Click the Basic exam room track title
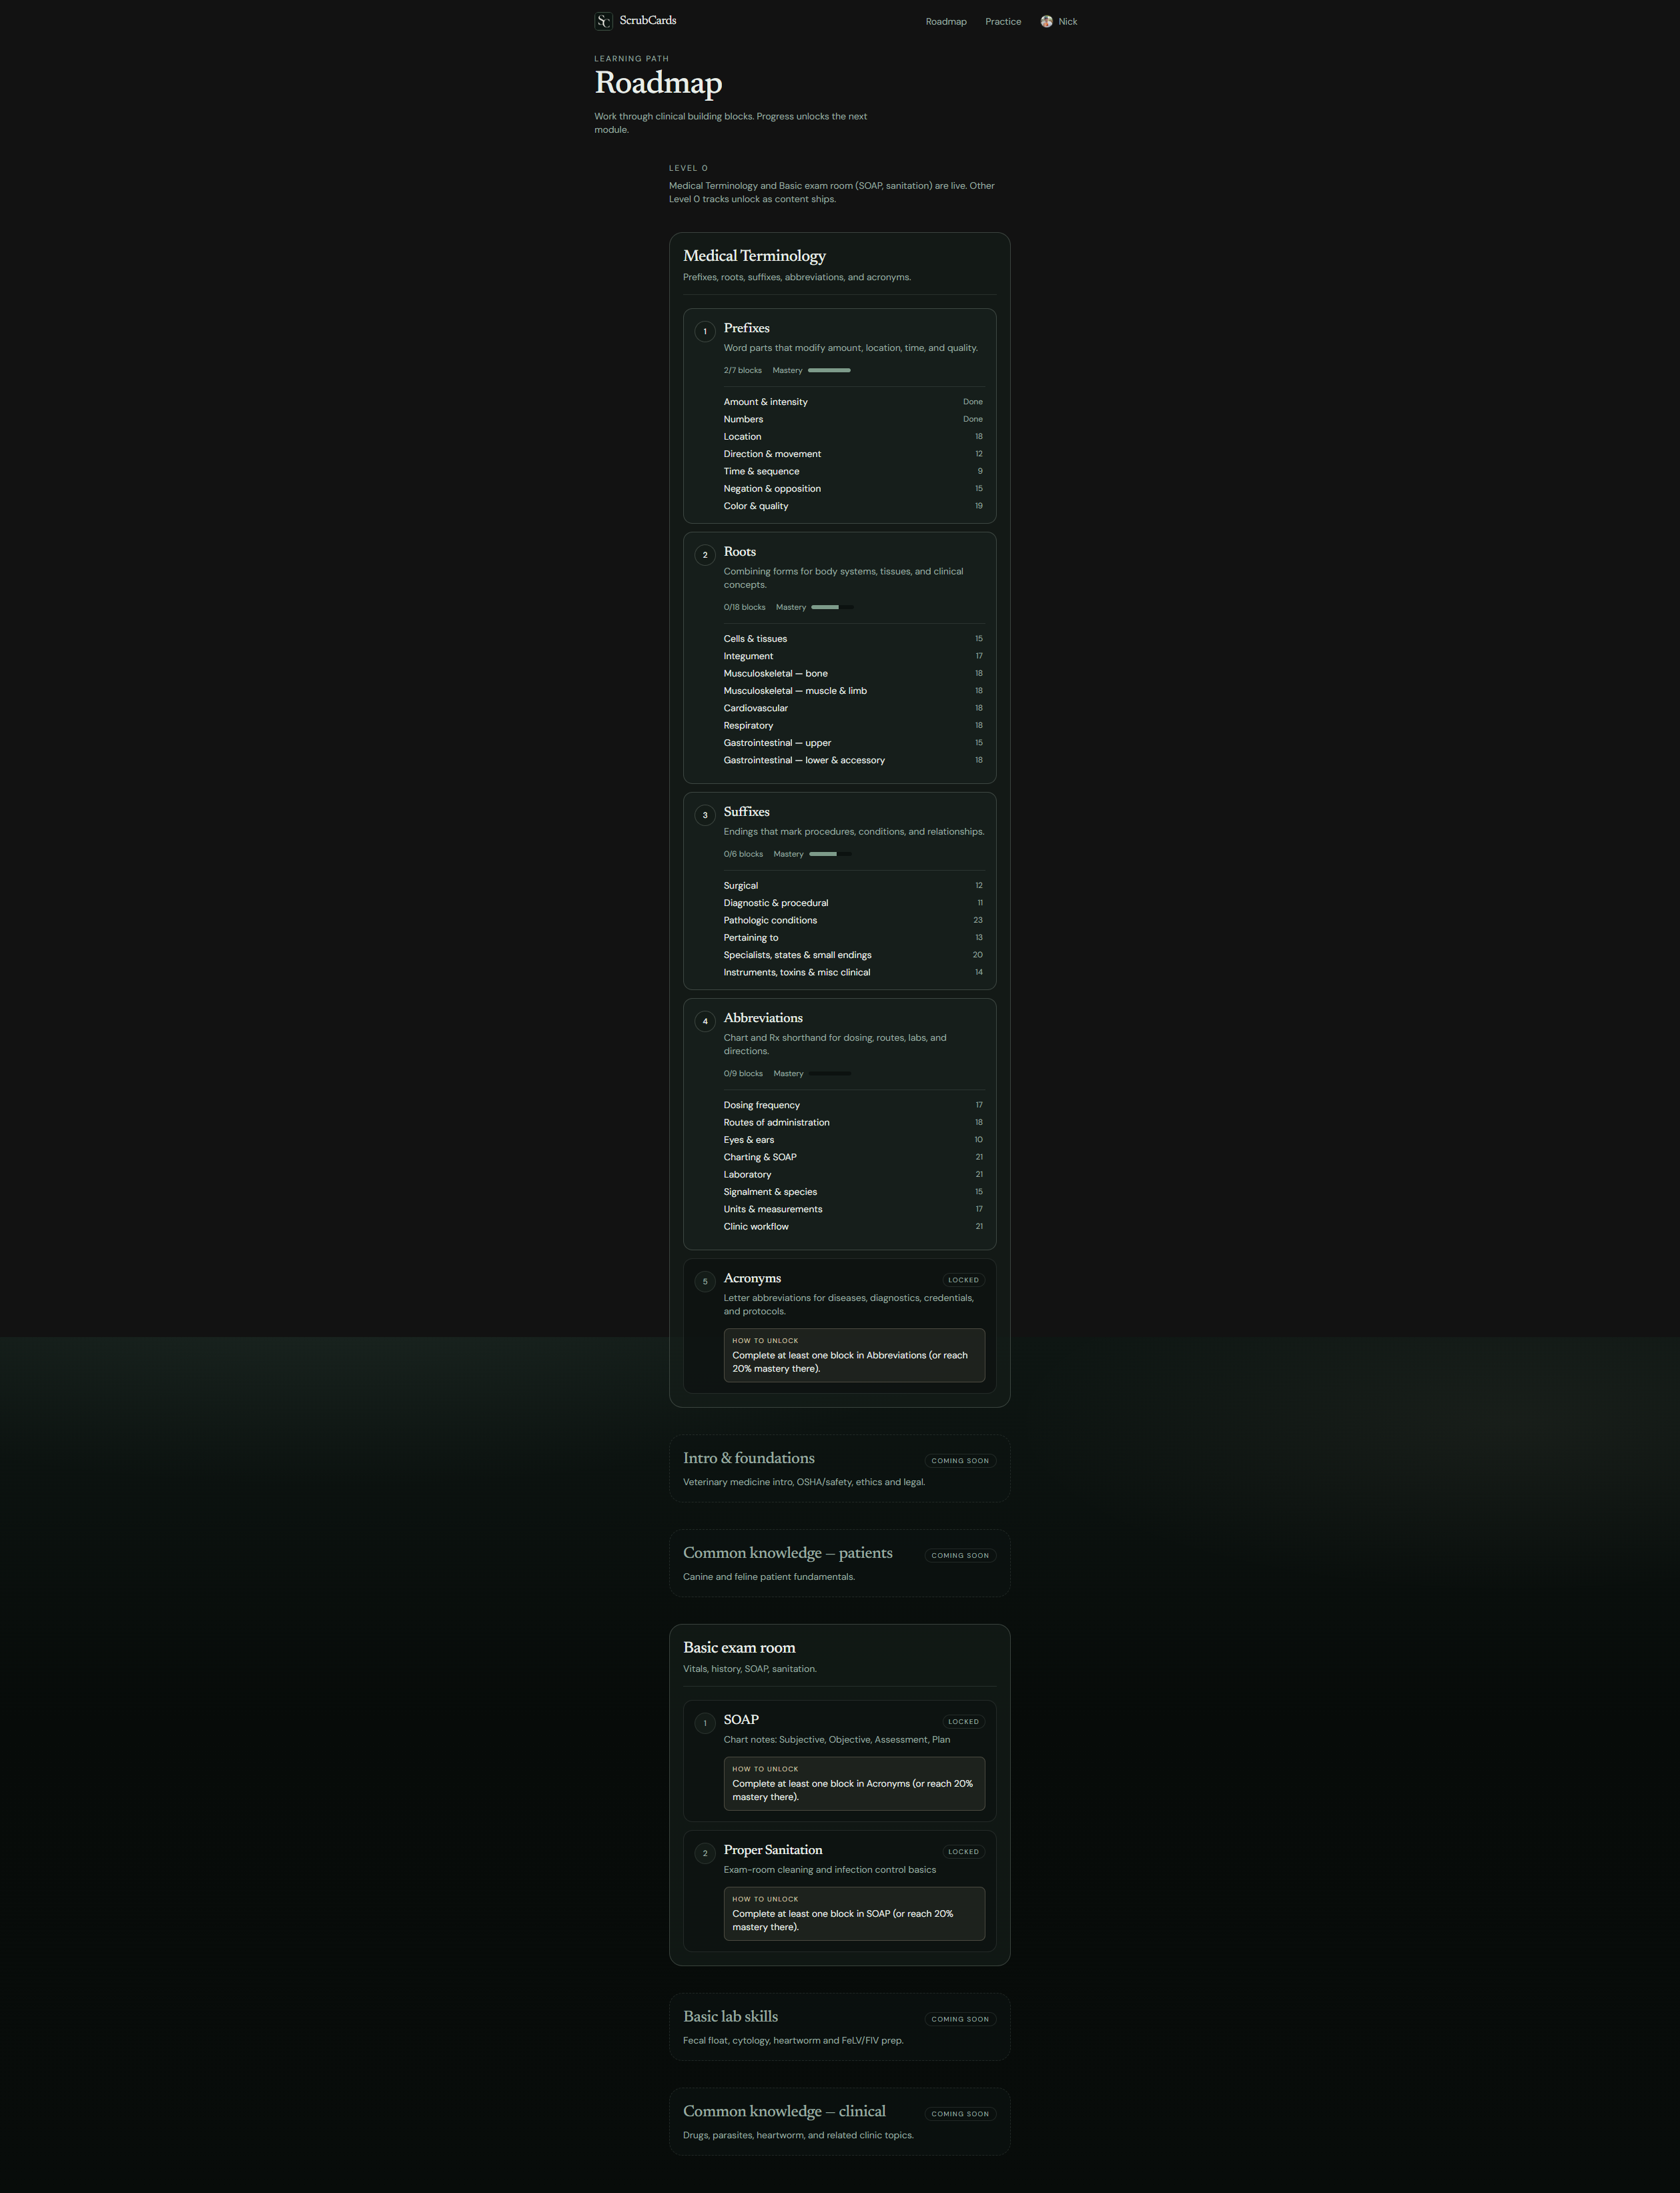This screenshot has width=1680, height=2193. (x=739, y=1648)
